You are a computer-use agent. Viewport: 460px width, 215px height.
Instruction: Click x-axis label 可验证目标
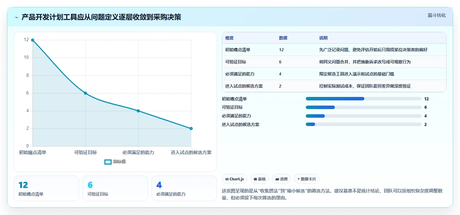(x=85, y=152)
